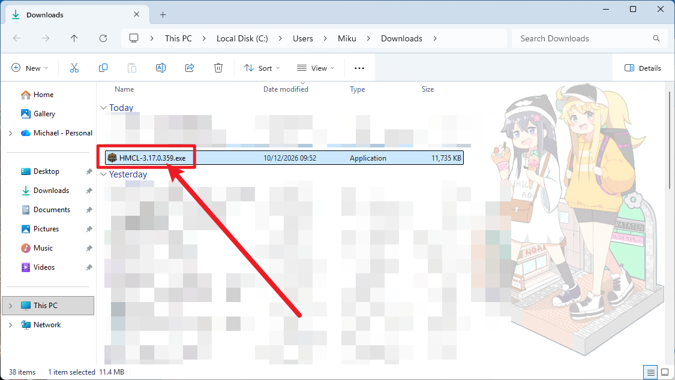675x380 pixels.
Task: Sort by Date modified column header
Action: click(286, 89)
